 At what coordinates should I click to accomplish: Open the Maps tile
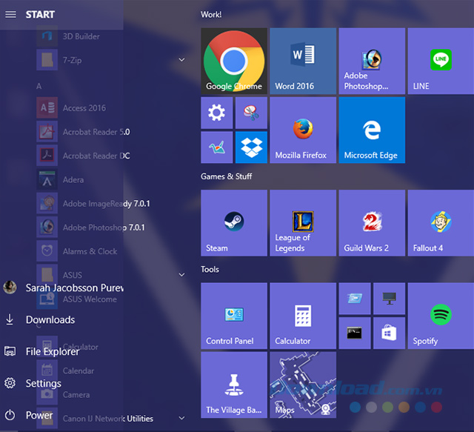303,385
